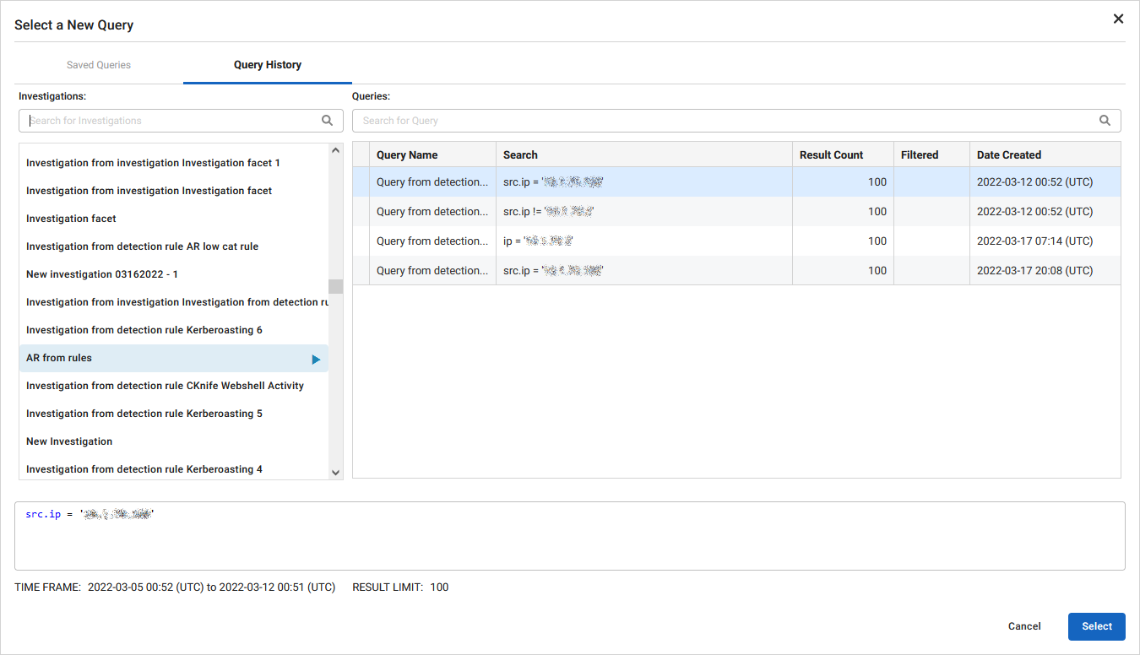This screenshot has height=655, width=1140.
Task: Sort queries by the Date Created column
Action: coord(1009,154)
